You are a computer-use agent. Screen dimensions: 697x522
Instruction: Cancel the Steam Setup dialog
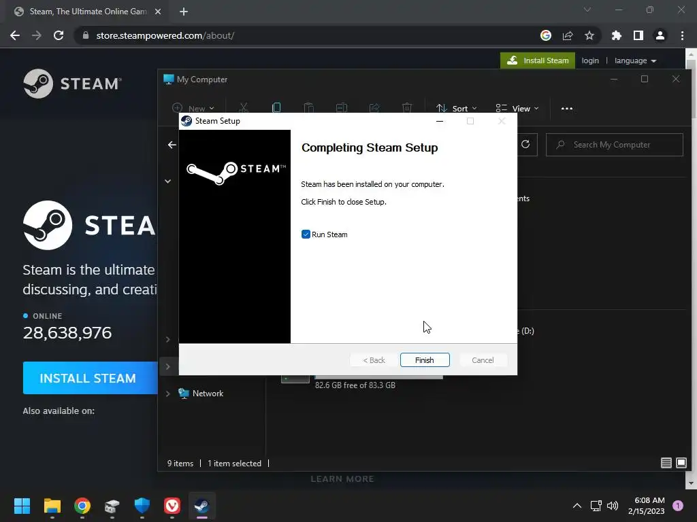click(x=483, y=360)
